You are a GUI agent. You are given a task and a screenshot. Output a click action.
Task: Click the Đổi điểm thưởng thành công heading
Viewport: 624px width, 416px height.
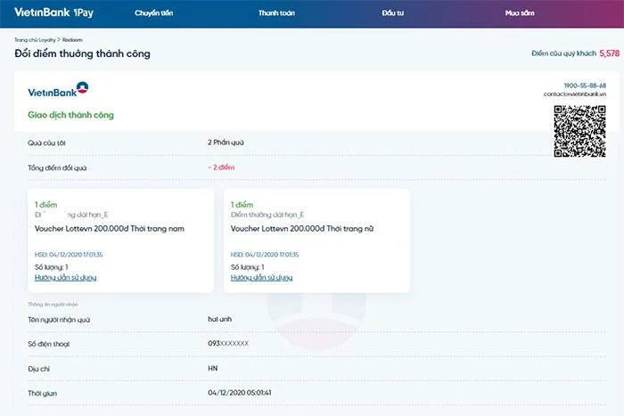click(82, 53)
